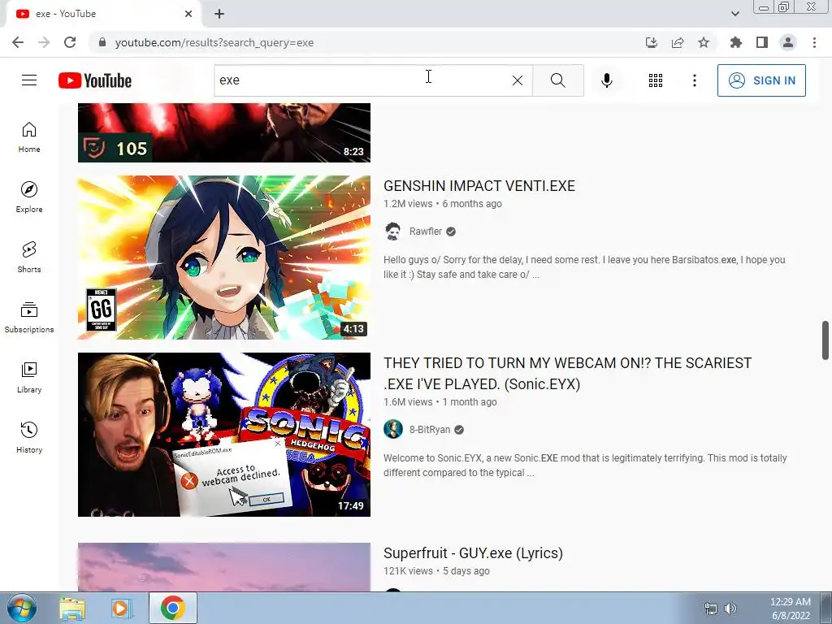Click Venti video description text

click(x=584, y=266)
